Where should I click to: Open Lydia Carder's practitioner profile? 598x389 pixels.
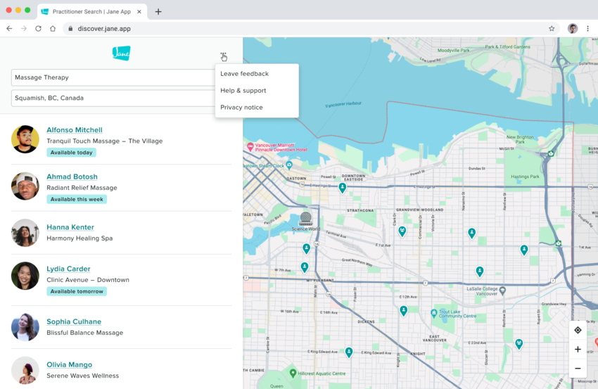(x=68, y=269)
